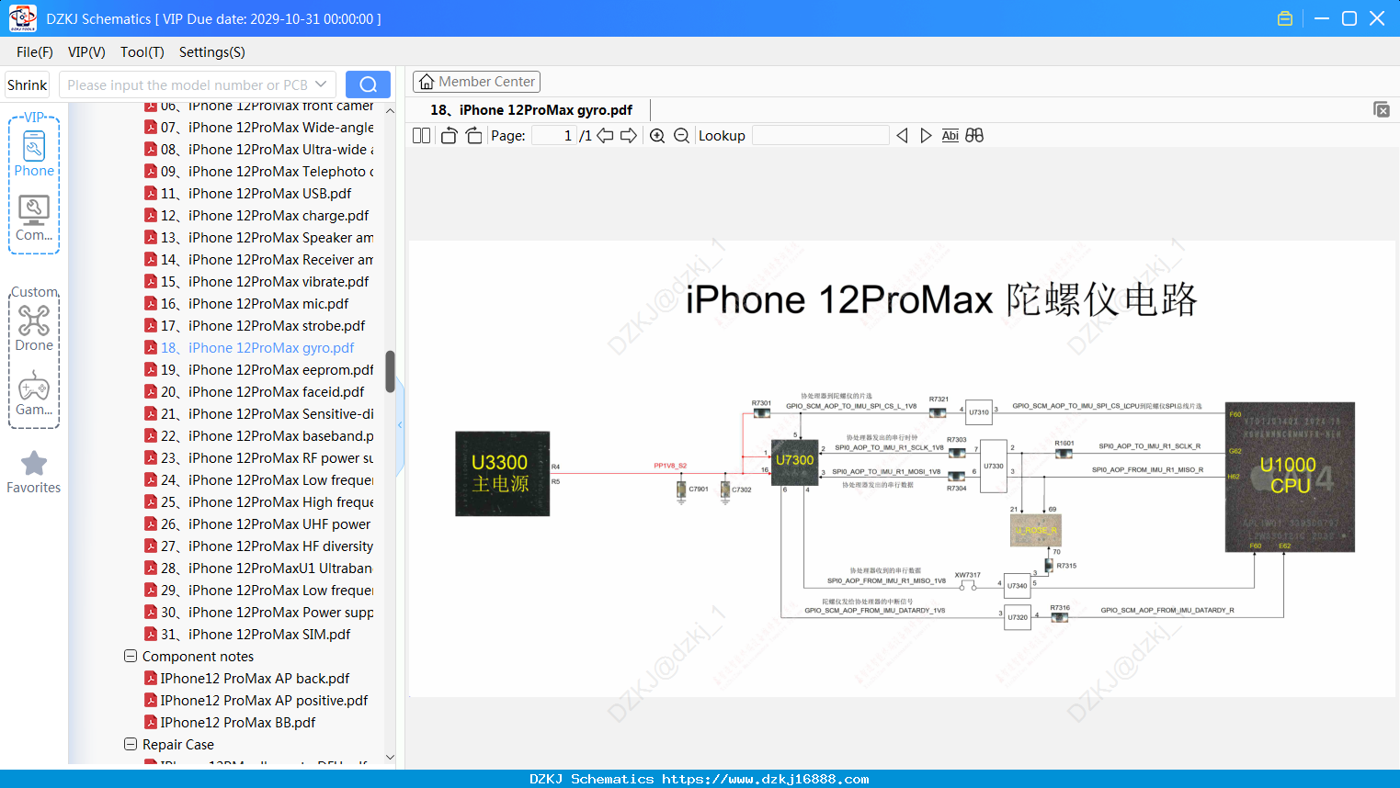Viewport: 1400px width, 788px height.
Task: Open 27、iPhone 12ProMax HF diversity file
Action: (x=260, y=546)
